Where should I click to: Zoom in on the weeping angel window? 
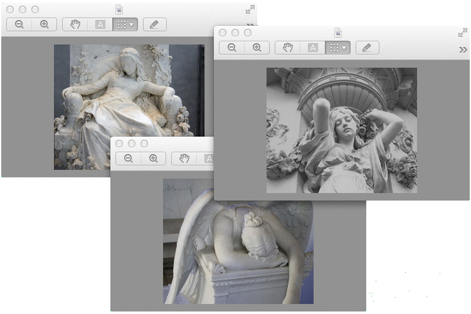click(x=153, y=159)
